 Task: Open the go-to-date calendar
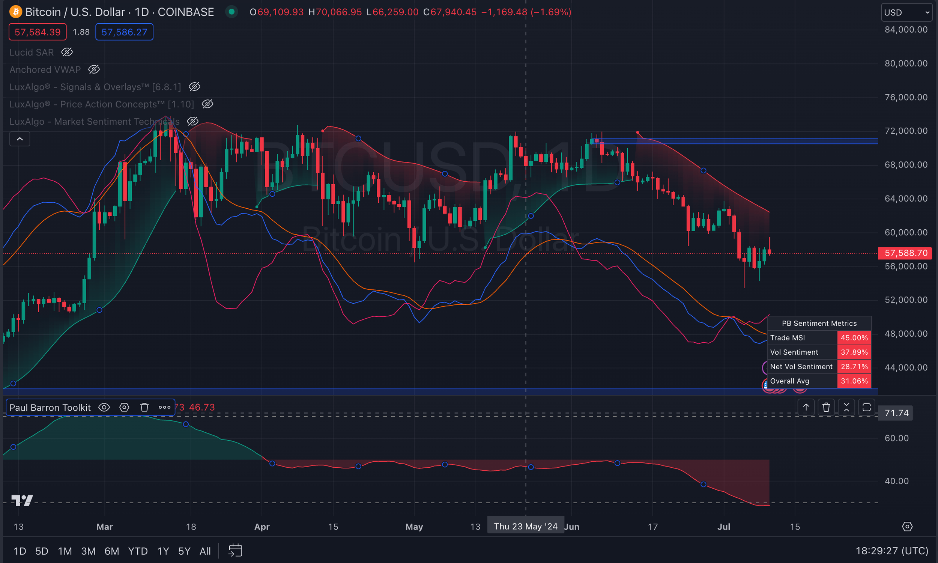click(x=235, y=551)
